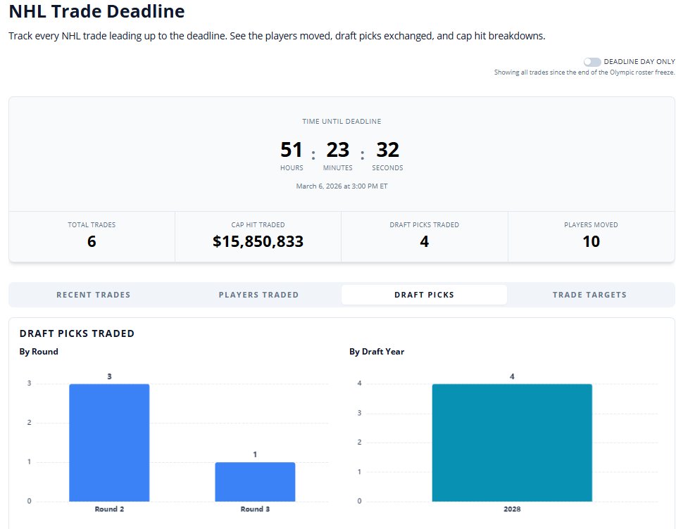The image size is (676, 529).
Task: Select the Draft Picks tab
Action: pyautogui.click(x=424, y=295)
